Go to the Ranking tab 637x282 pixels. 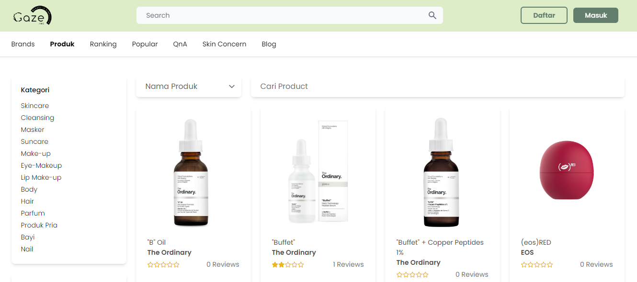click(103, 44)
